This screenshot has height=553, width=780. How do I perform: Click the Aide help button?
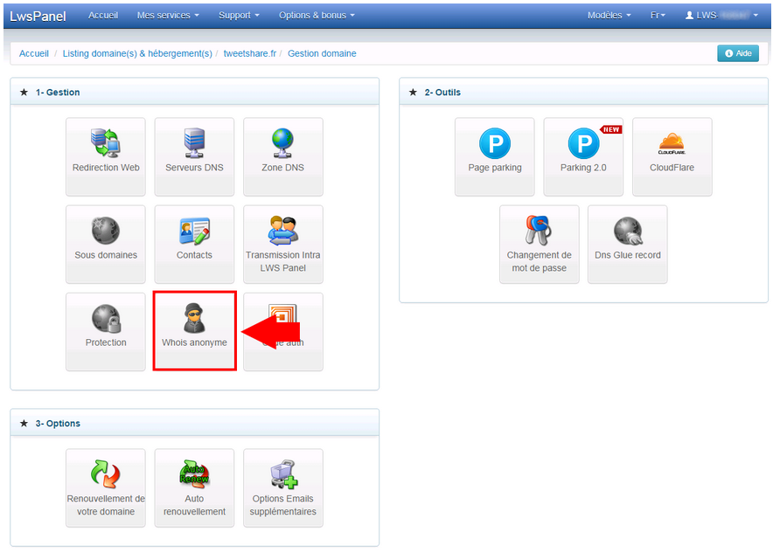click(738, 53)
